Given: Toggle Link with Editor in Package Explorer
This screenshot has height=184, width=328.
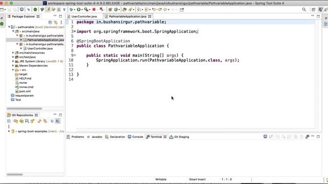Looking at the screenshot, I should [x=56, y=22].
